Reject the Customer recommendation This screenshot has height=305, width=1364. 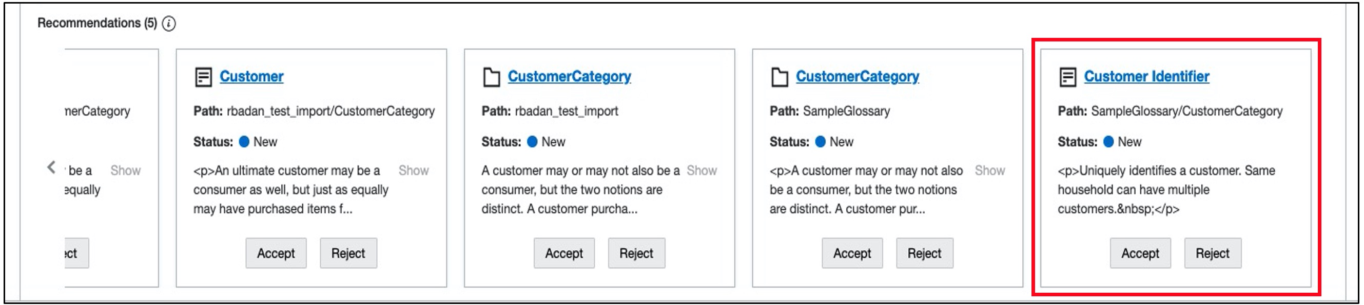(x=348, y=253)
